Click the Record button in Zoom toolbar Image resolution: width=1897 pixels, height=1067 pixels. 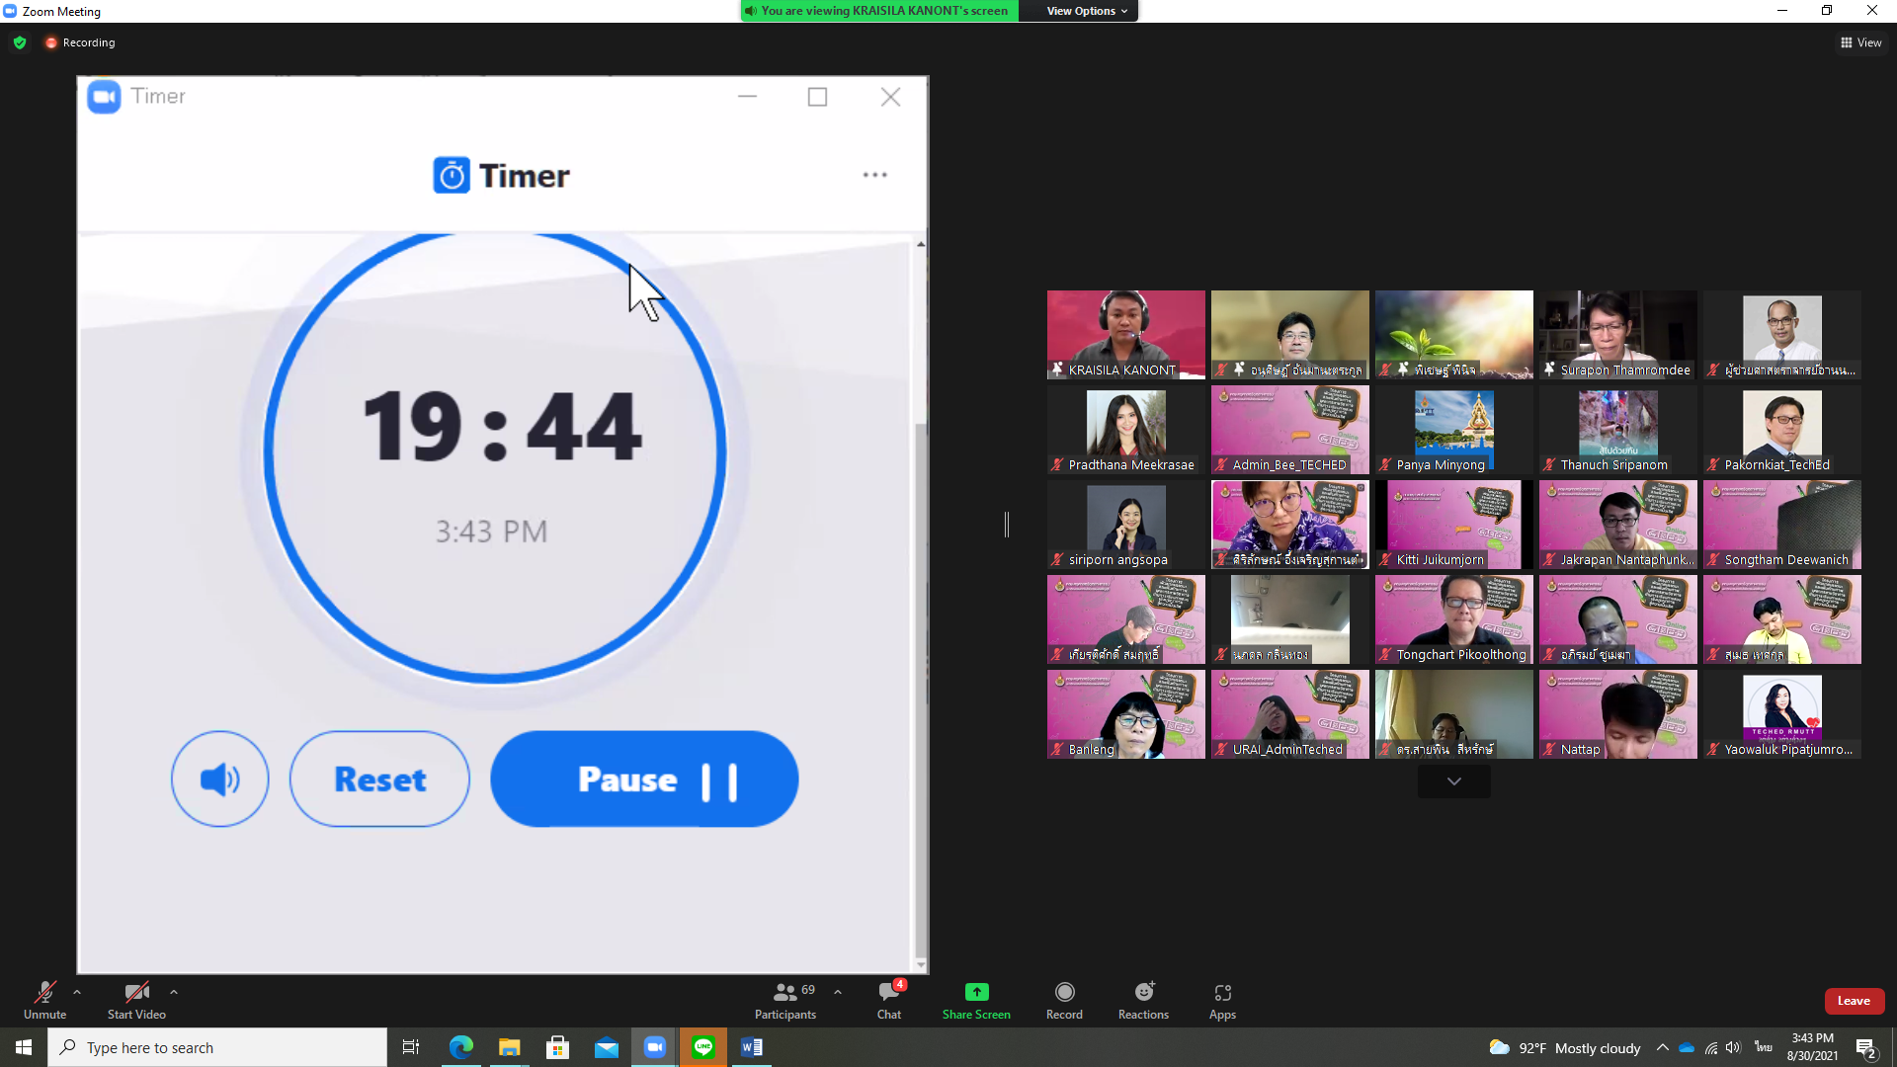coord(1064,1000)
